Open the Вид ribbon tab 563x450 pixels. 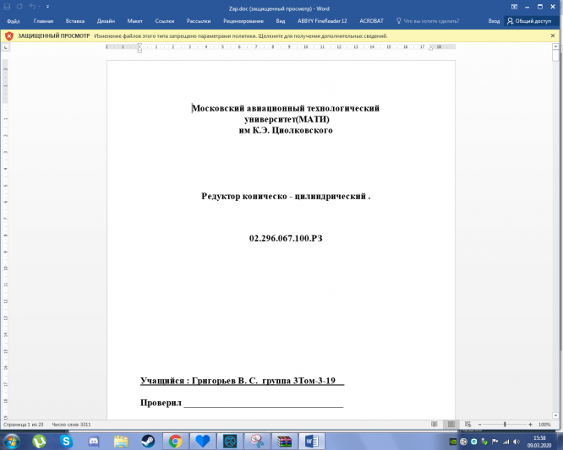click(x=281, y=21)
